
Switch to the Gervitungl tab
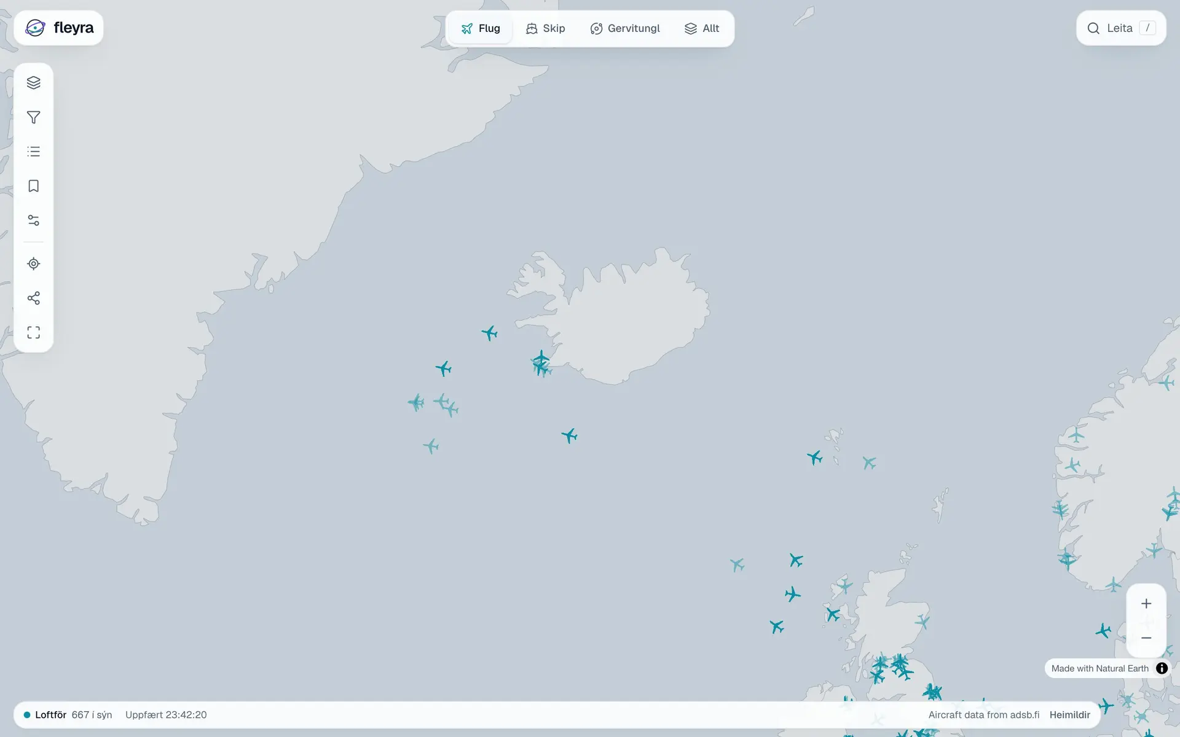(625, 28)
